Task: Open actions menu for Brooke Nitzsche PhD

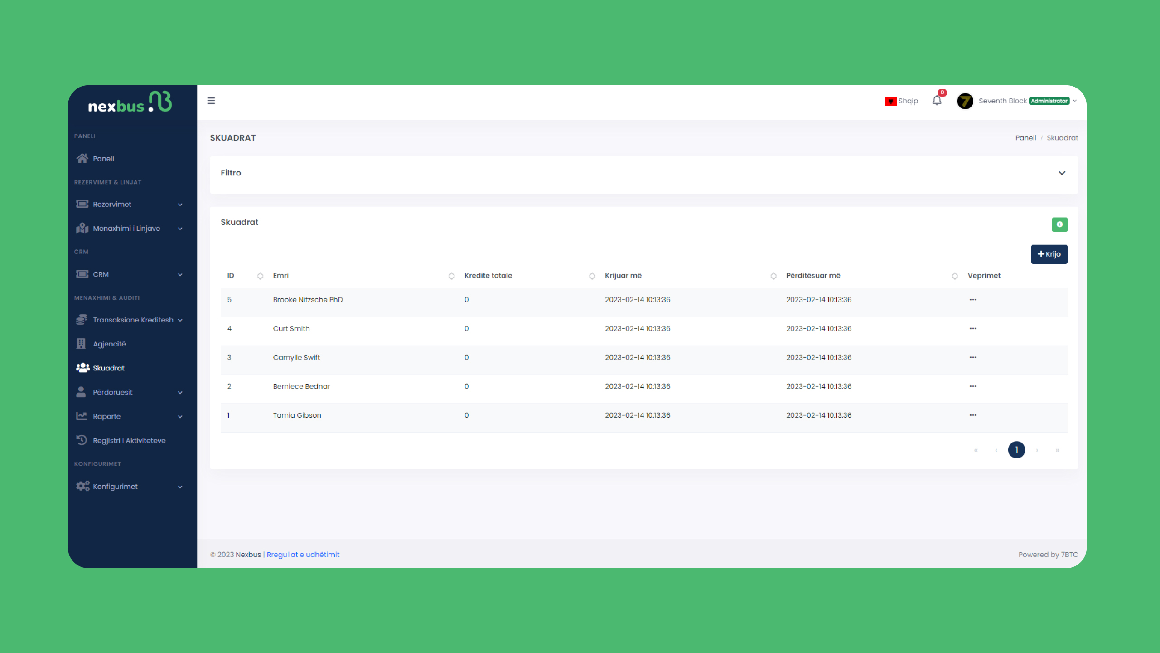Action: (973, 300)
